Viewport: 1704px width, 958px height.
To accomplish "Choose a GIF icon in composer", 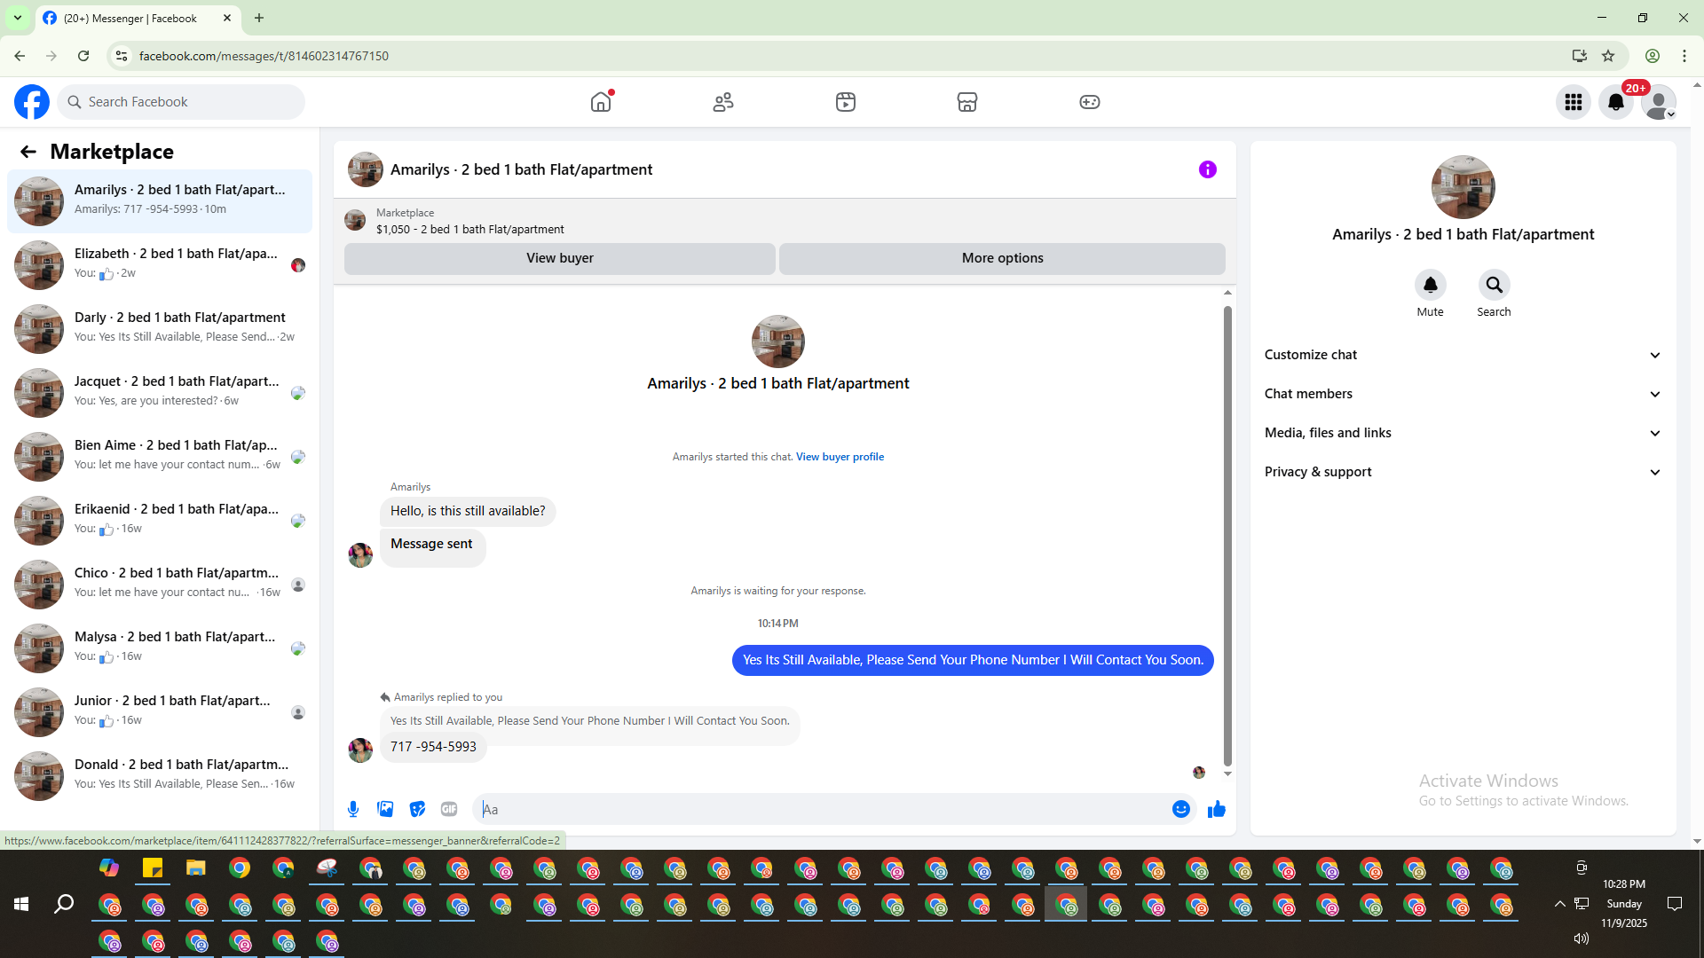I will tap(449, 809).
